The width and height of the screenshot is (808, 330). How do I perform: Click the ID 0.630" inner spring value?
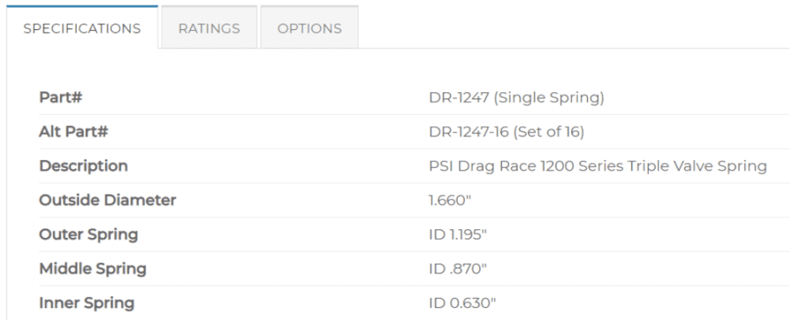[460, 303]
